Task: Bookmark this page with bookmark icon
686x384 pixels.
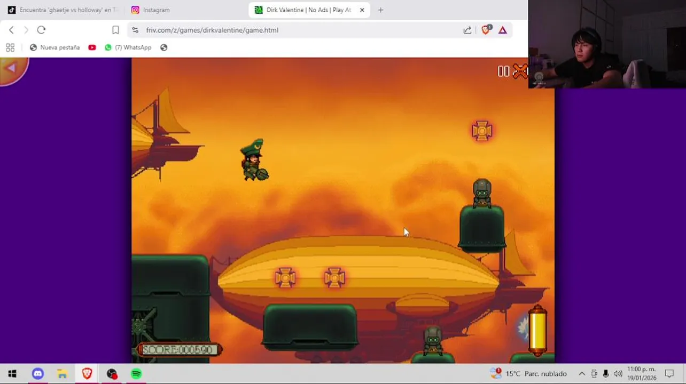Action: [x=115, y=30]
